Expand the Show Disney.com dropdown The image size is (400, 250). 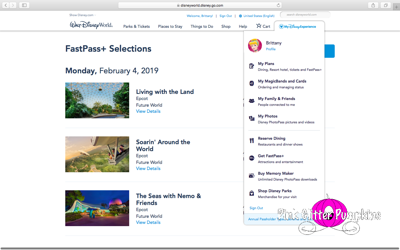click(82, 15)
